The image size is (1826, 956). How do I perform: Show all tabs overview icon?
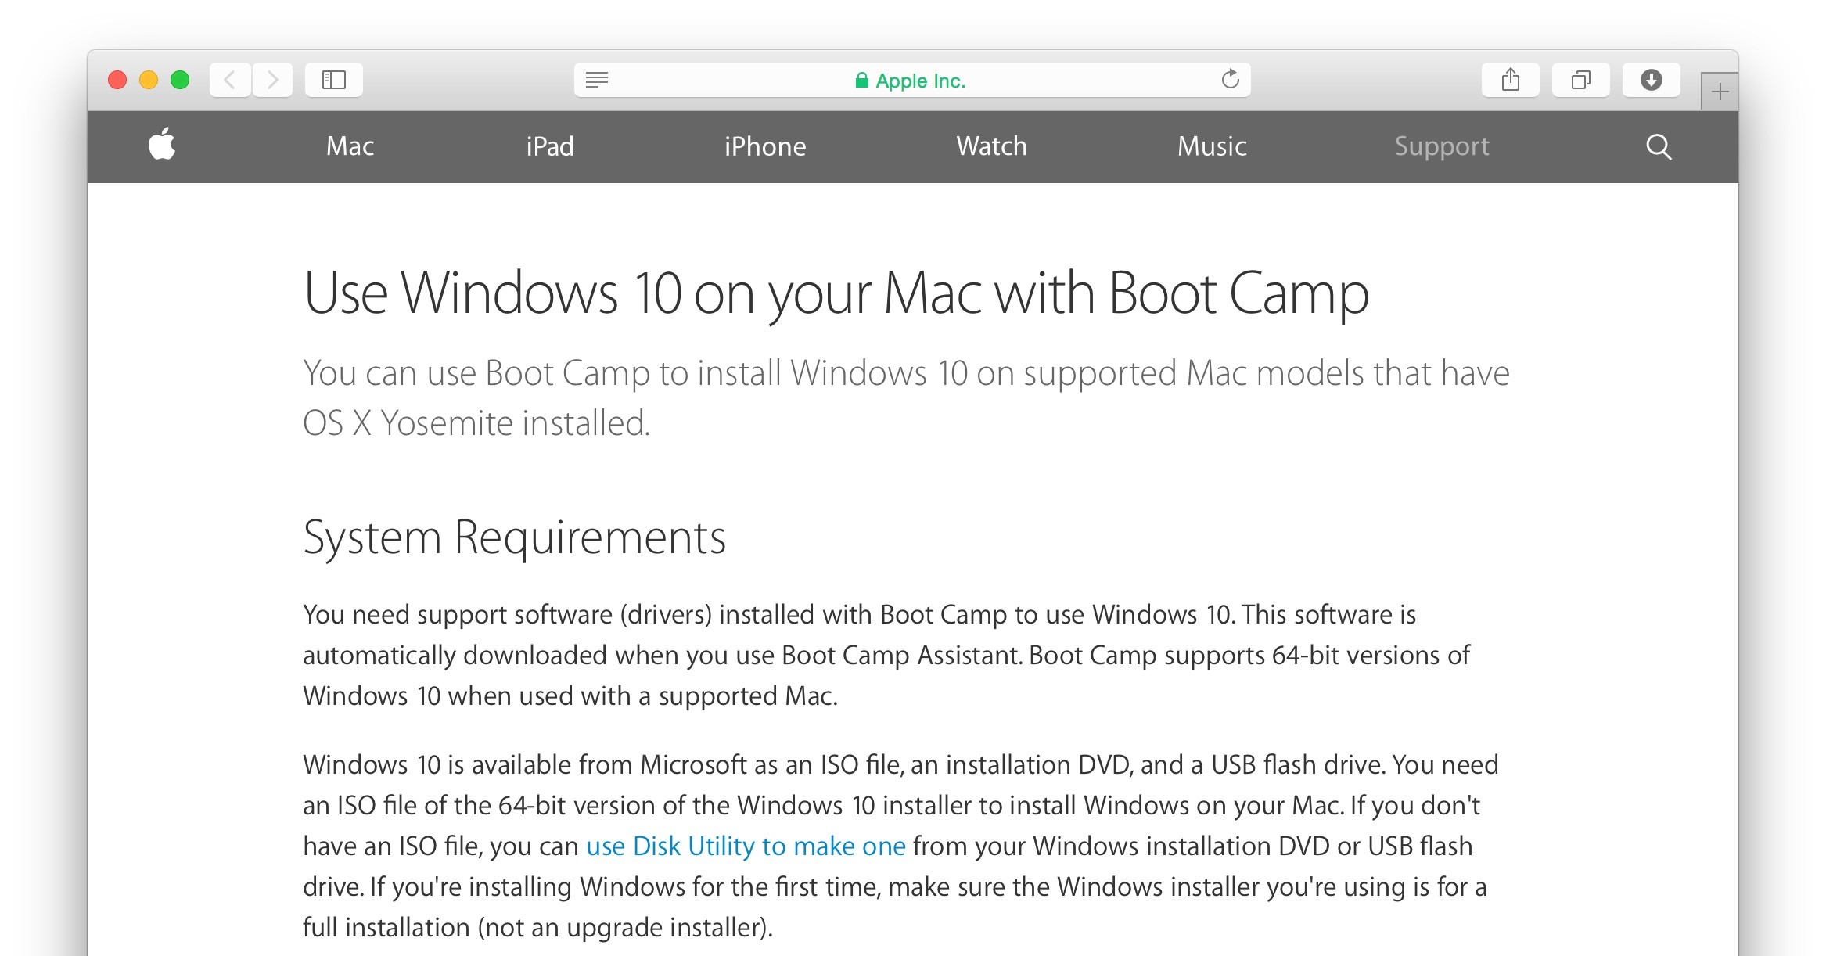point(1580,80)
